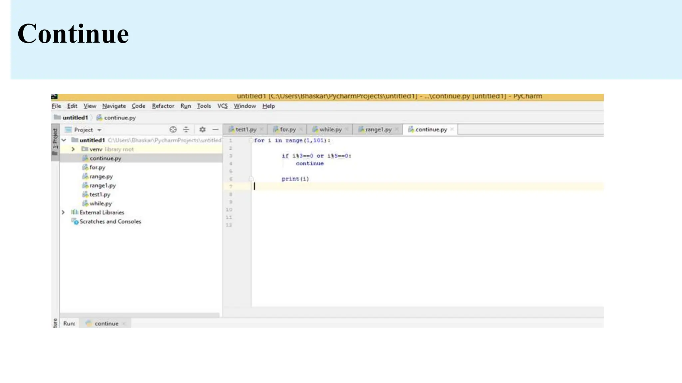Screen dimensions: 682x383
Task: Click the if i%3==0 condition line
Action: [x=316, y=156]
